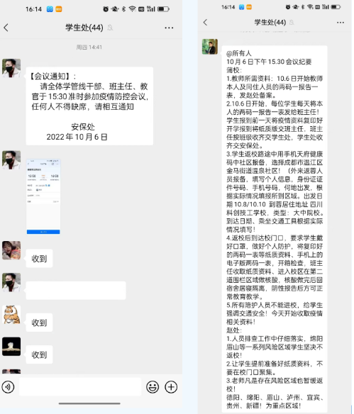Screen dimensions: 354x414
Task: Tap muted bell icon beside left 学生处(44)
Action: point(110,28)
